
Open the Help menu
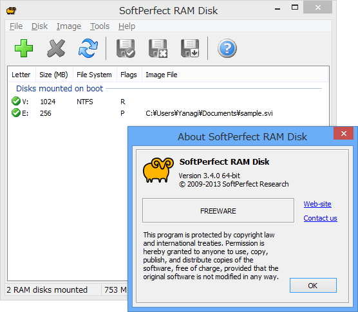(127, 26)
